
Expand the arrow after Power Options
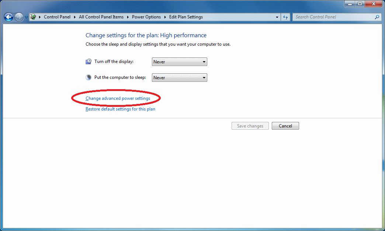click(165, 17)
